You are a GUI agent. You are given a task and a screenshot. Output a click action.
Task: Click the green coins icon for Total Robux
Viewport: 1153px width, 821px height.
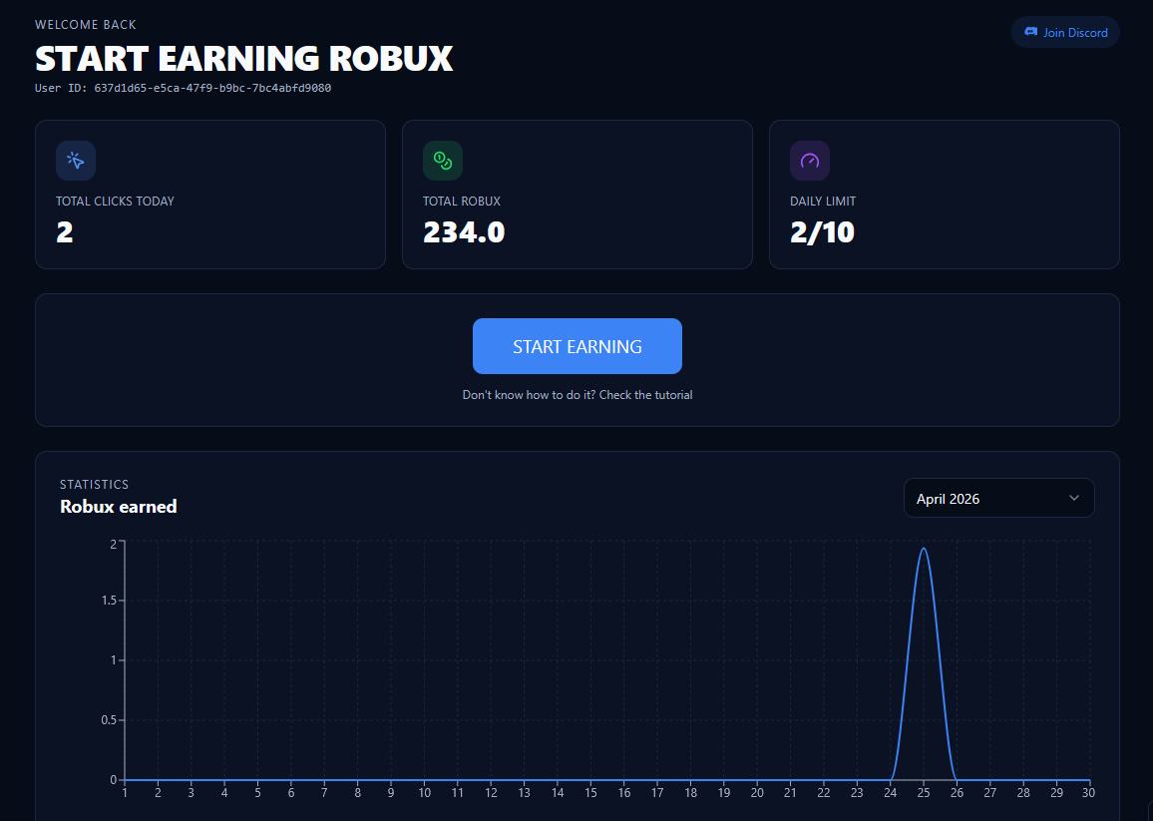(x=443, y=161)
